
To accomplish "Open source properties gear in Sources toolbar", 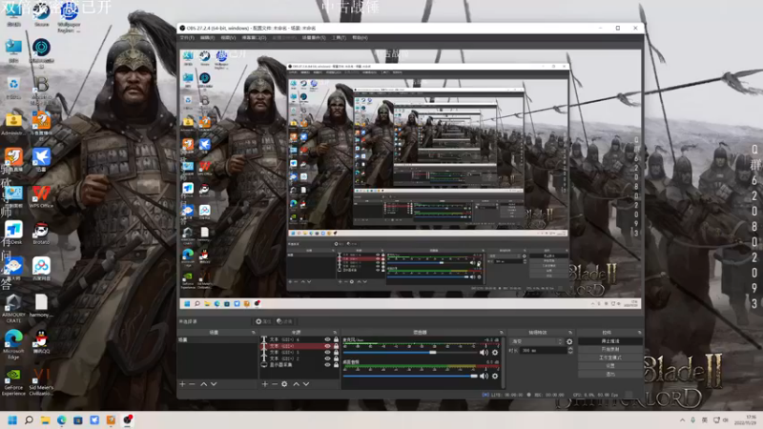I will click(x=284, y=384).
